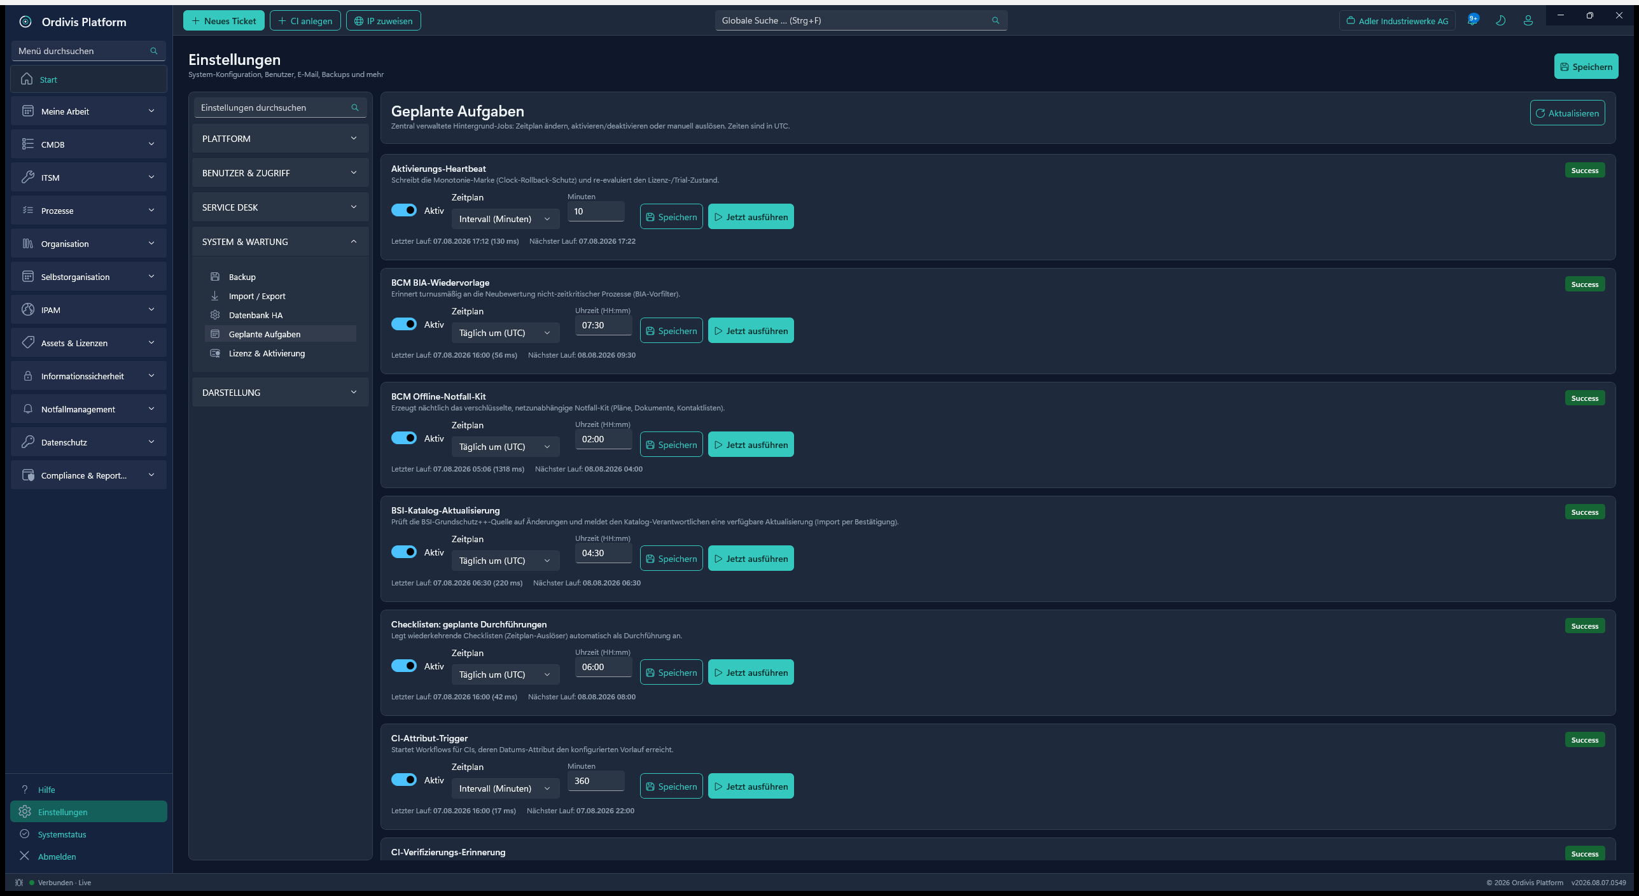Click the Datenschutz key icon
This screenshot has width=1639, height=896.
click(28, 442)
